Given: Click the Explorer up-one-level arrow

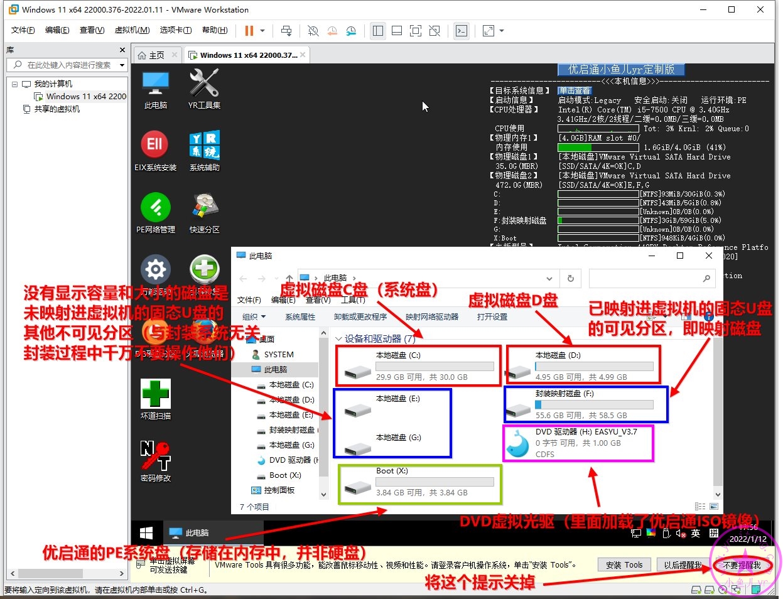Looking at the screenshot, I should [x=289, y=278].
